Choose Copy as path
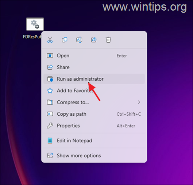Screen dimensions: 193x185 [94, 114]
